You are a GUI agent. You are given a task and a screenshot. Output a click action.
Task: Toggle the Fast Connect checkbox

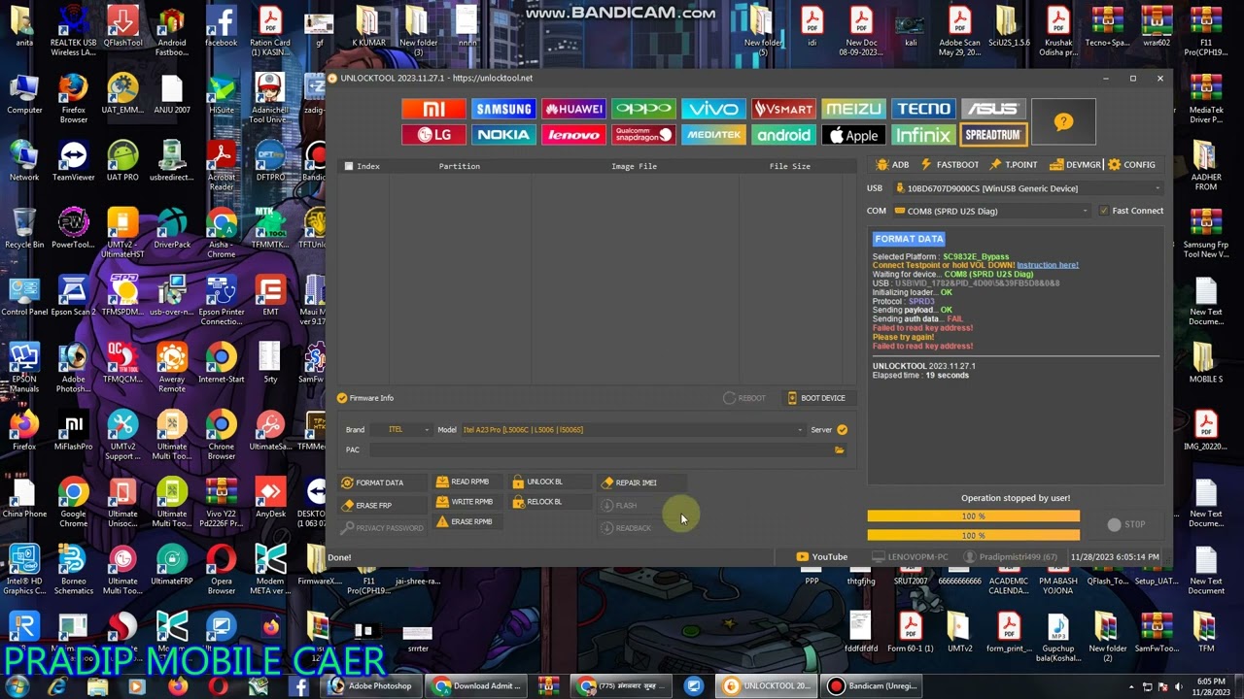pyautogui.click(x=1103, y=211)
